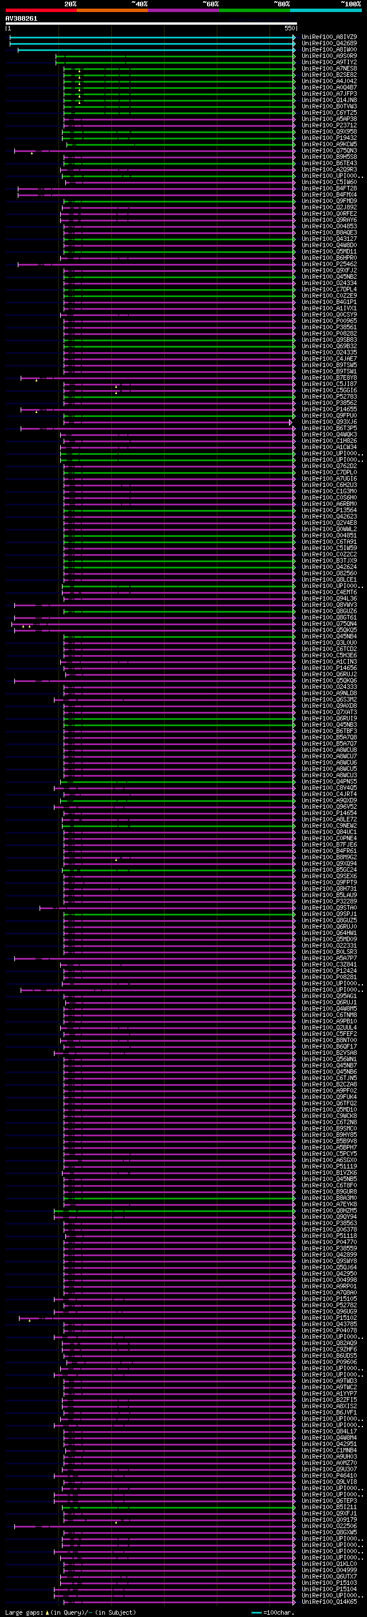This screenshot has height=1617, width=367.
Task: Open hit UniRef100_A8IW00
Action: (x=329, y=49)
